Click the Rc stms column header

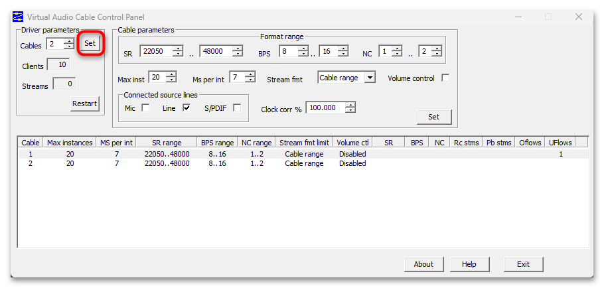click(x=466, y=143)
